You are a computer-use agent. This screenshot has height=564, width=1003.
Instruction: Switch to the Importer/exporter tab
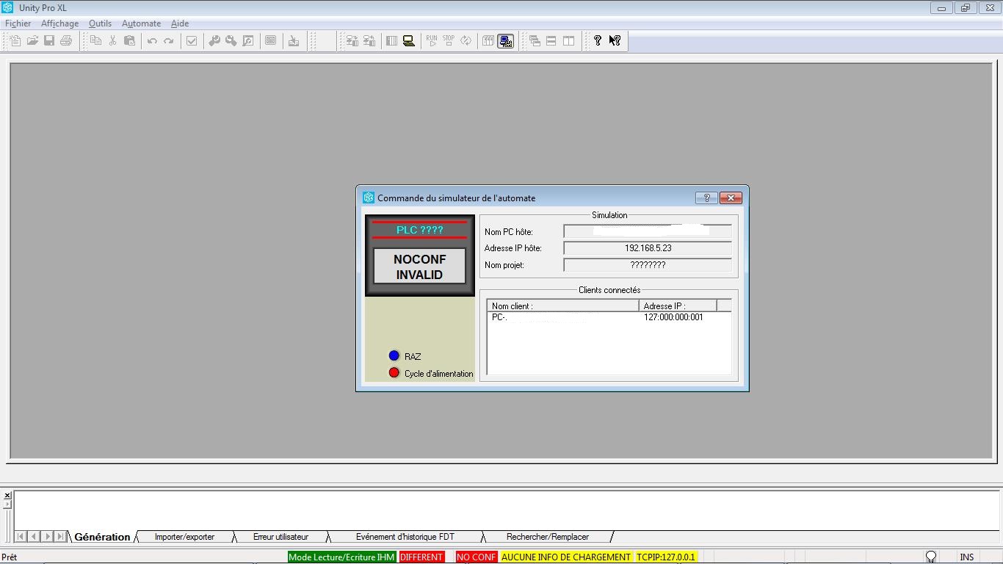[x=184, y=537]
